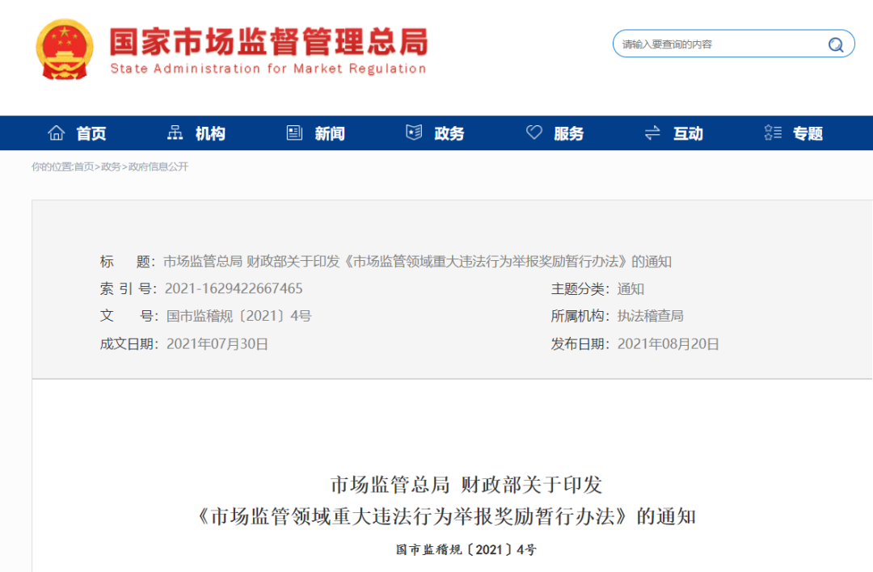
Task: Click the arrows icon beside 互动
Action: pyautogui.click(x=652, y=133)
